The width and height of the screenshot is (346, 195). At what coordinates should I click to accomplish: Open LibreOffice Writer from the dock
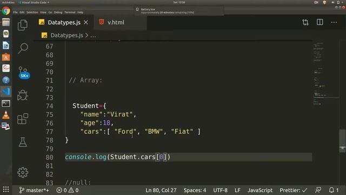tap(6, 45)
